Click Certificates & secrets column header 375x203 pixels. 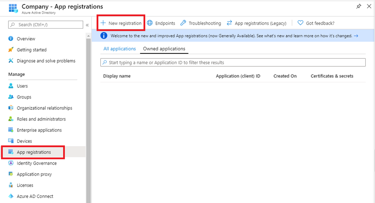[x=332, y=76]
